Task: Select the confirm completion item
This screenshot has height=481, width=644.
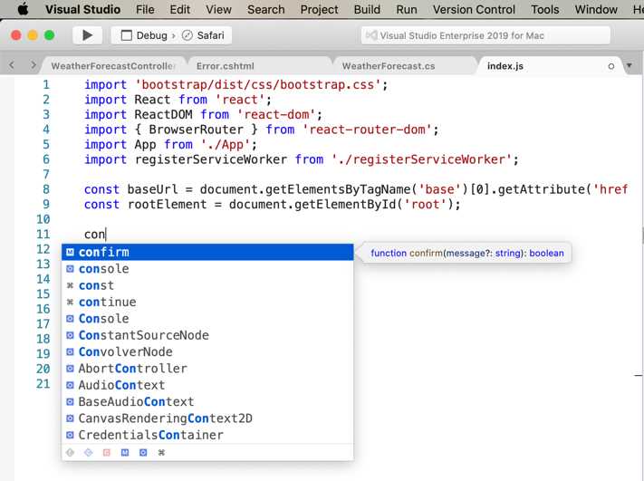Action: pyautogui.click(x=207, y=252)
